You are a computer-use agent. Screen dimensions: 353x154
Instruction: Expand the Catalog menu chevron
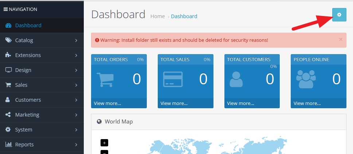click(x=76, y=40)
